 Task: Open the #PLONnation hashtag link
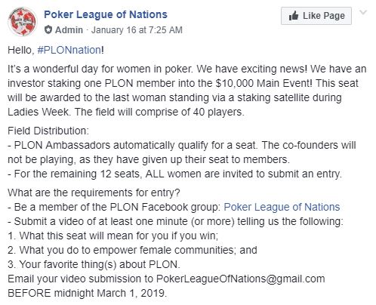click(x=69, y=50)
